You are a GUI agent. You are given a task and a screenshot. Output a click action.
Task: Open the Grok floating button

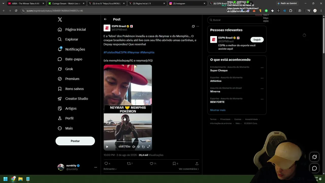314,157
